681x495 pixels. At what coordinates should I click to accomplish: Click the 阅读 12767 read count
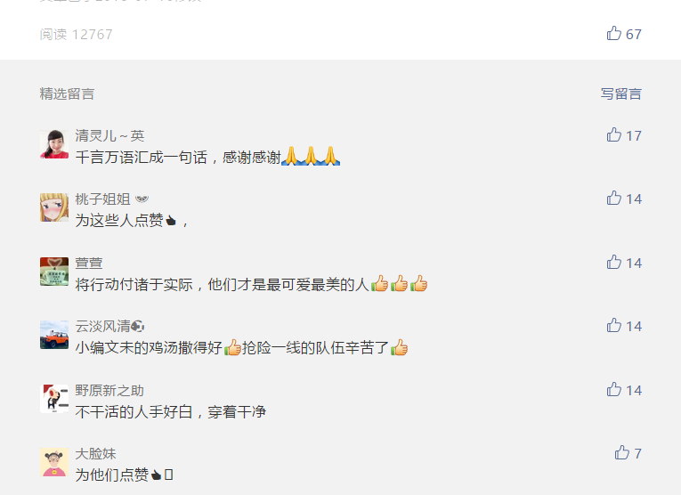(x=76, y=35)
